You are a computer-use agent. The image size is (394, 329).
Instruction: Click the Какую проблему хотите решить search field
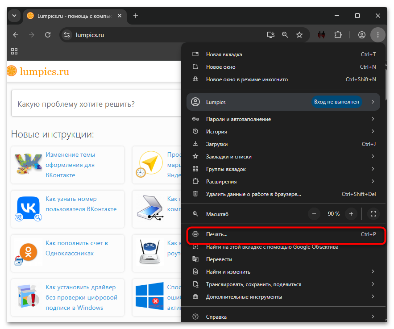click(x=96, y=103)
